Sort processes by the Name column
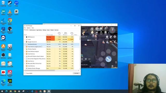The height and width of the screenshot is (93, 166). 35,34
